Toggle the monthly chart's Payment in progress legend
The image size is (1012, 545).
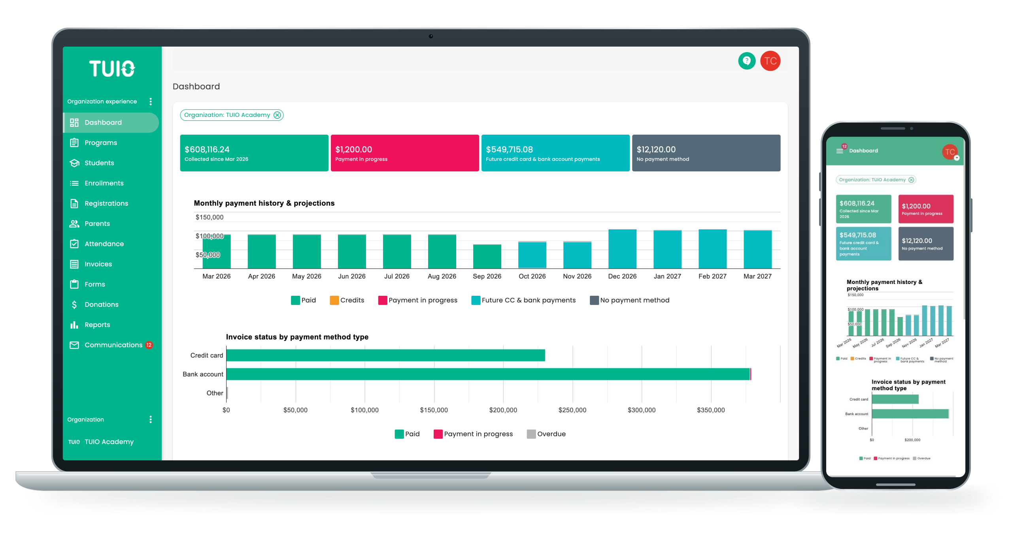(417, 300)
